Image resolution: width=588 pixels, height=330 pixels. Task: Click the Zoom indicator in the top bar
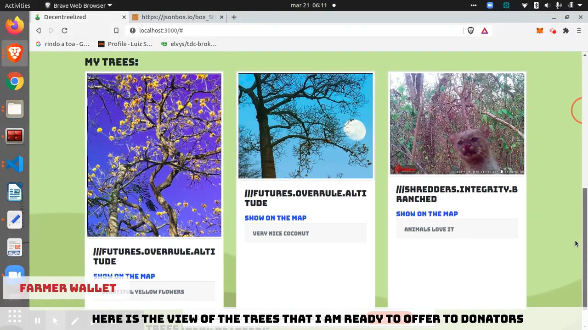(x=490, y=5)
